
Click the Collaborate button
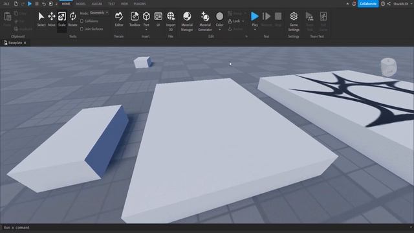tap(368, 4)
